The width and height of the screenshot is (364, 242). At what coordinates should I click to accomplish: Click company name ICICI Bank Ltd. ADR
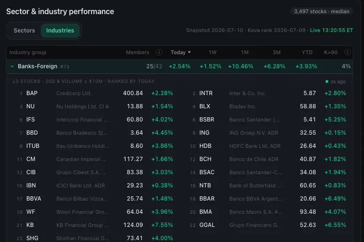(x=81, y=186)
